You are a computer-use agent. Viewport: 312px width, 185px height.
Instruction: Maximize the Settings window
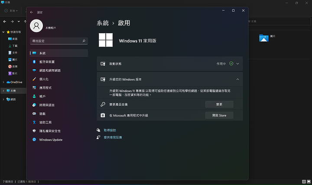coord(233,10)
